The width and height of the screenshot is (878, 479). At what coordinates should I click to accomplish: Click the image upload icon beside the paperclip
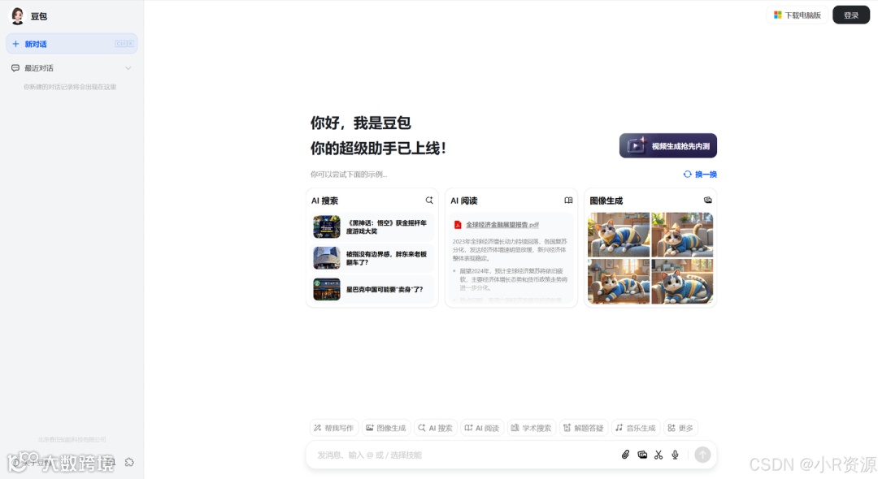tap(641, 455)
